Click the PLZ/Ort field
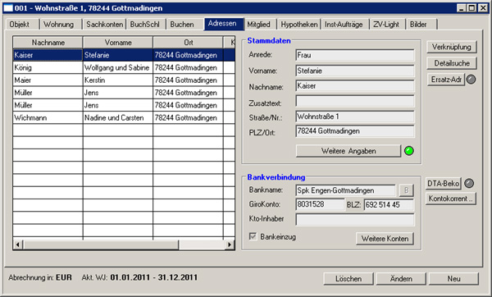 pyautogui.click(x=355, y=131)
